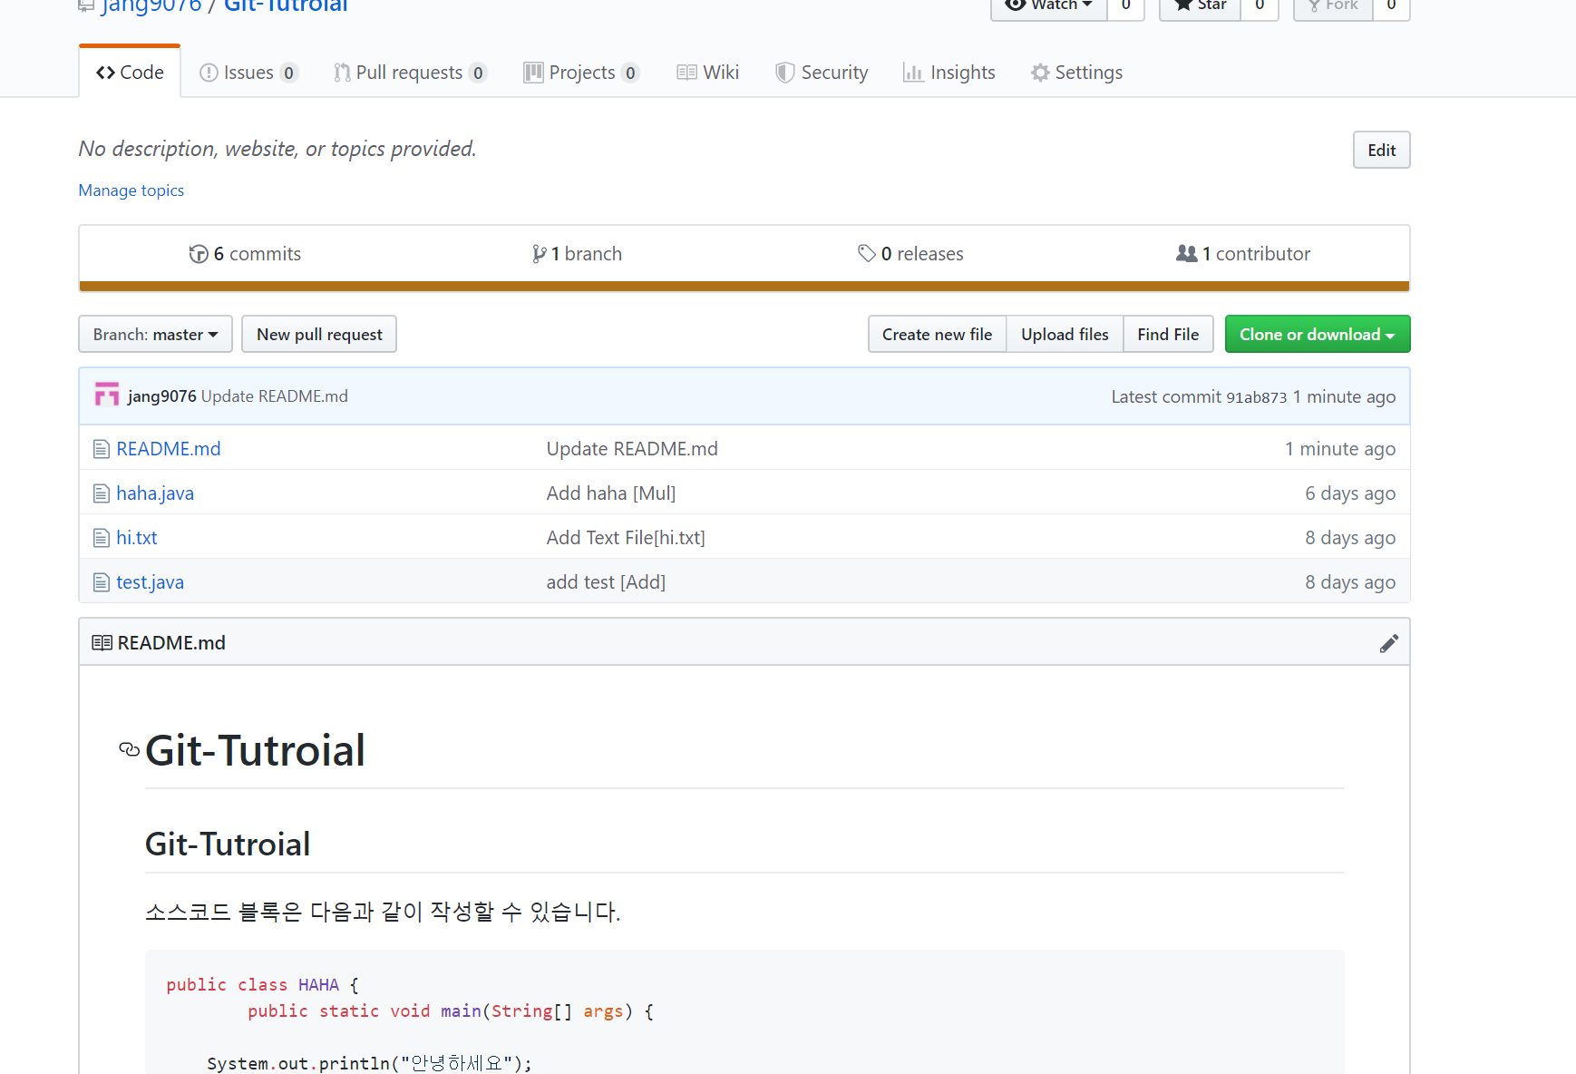1576x1074 pixels.
Task: Open commit 'Add Text File[hi.txt]'
Action: tap(626, 538)
